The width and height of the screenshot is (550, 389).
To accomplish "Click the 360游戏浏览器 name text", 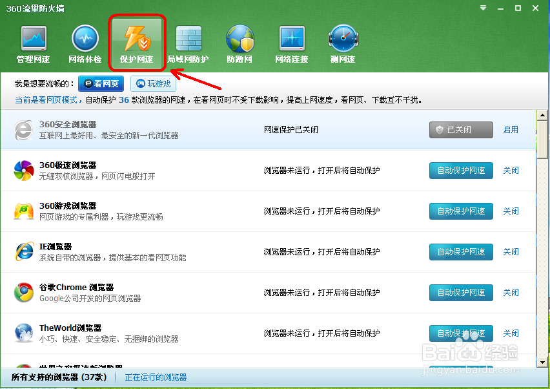I will (x=68, y=206).
